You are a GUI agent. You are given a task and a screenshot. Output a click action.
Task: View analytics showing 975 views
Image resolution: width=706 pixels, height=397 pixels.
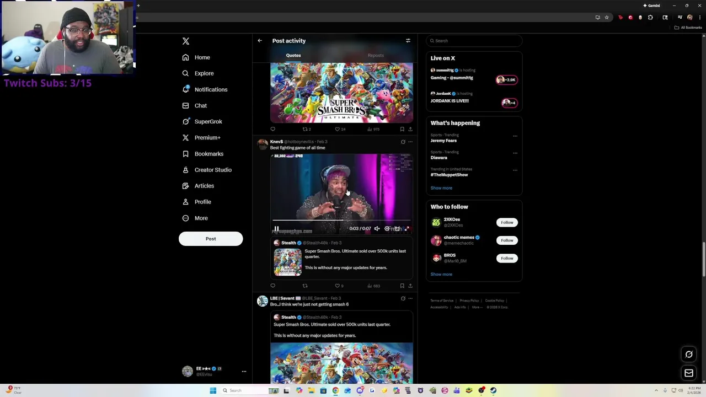point(373,129)
